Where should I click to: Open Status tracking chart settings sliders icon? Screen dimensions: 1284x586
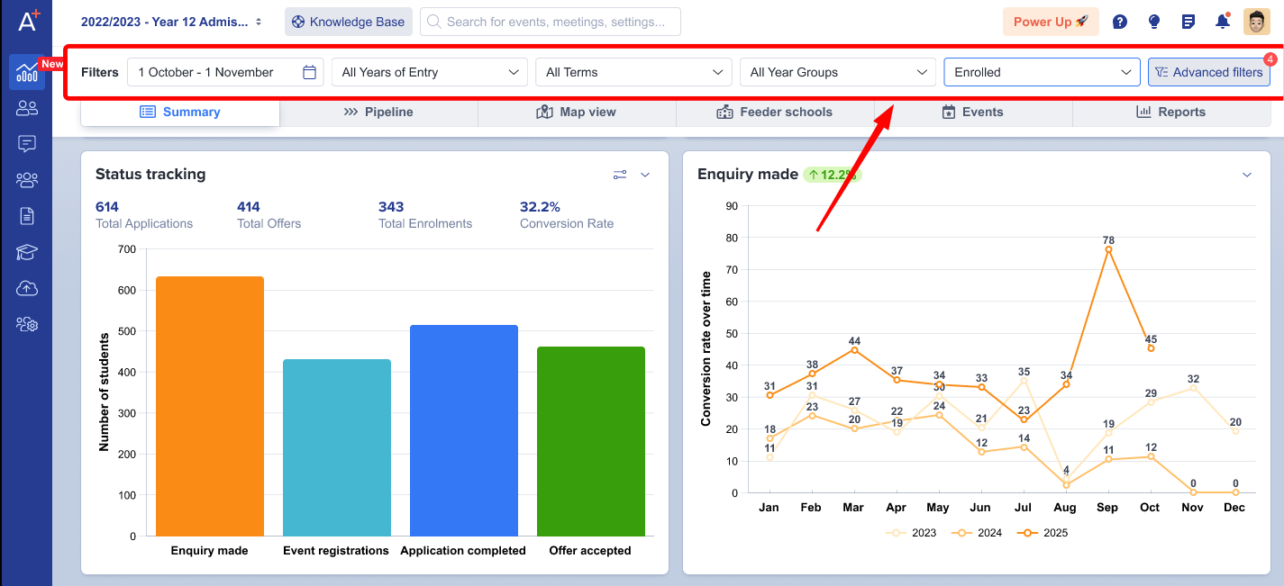pos(620,175)
